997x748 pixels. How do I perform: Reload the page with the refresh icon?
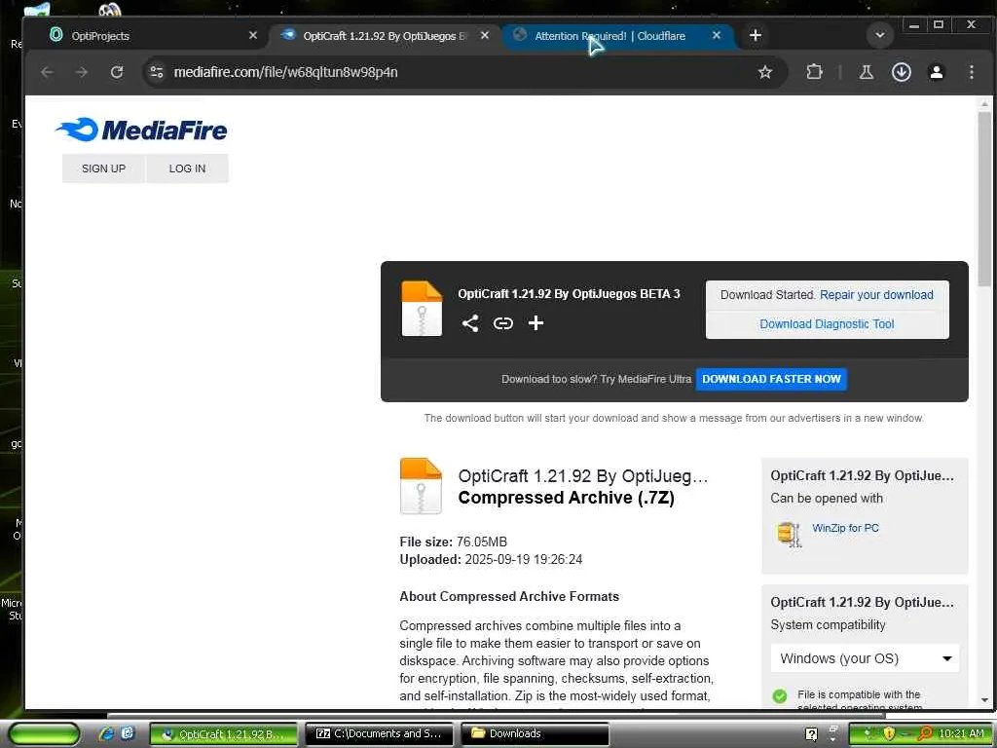click(x=117, y=72)
